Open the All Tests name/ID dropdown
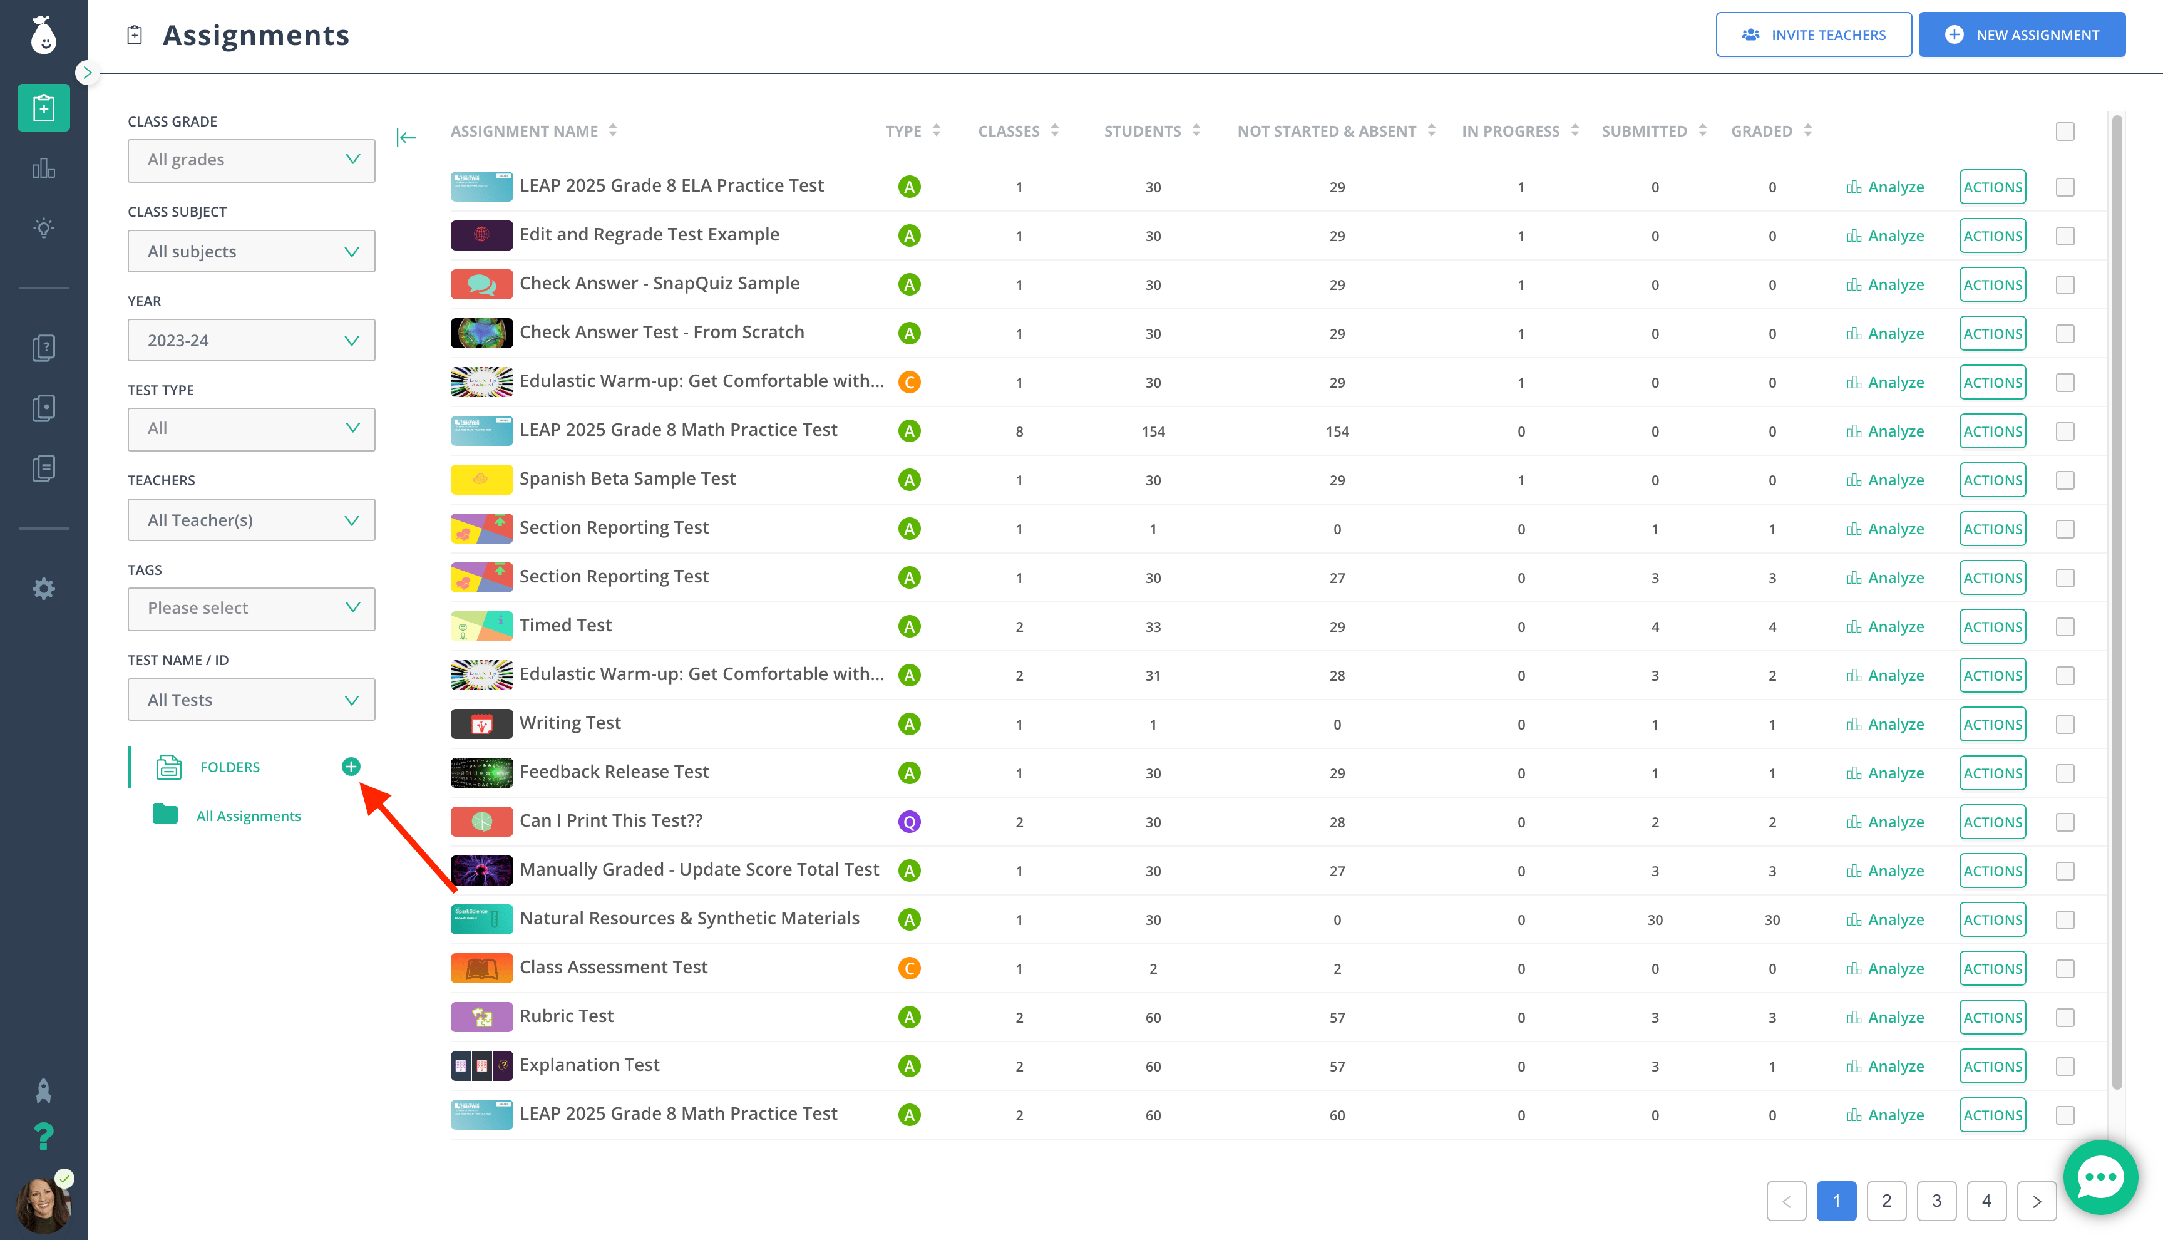This screenshot has height=1240, width=2163. pyautogui.click(x=251, y=700)
